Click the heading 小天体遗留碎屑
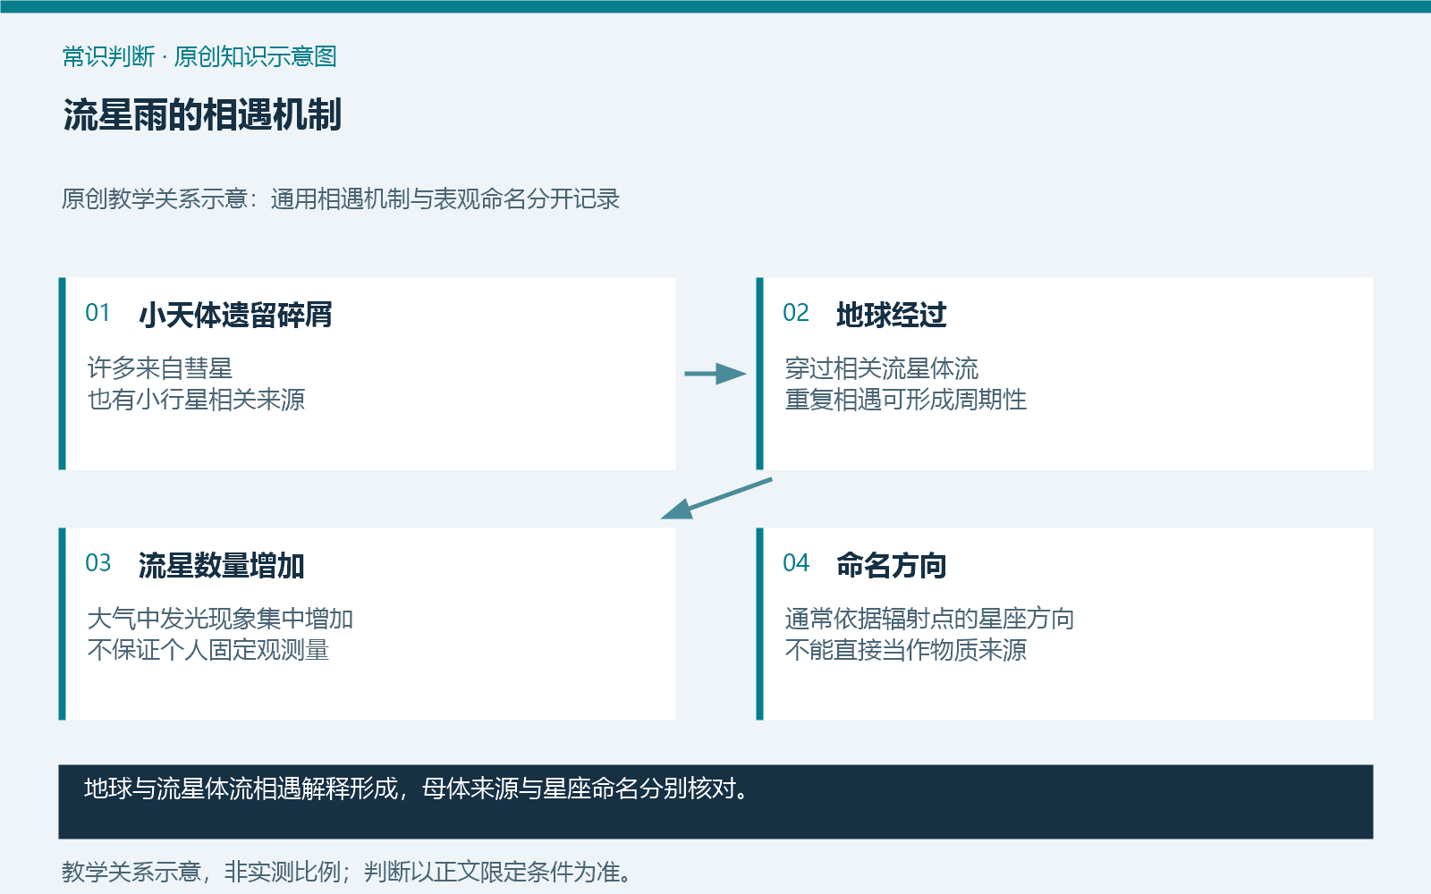 (235, 315)
